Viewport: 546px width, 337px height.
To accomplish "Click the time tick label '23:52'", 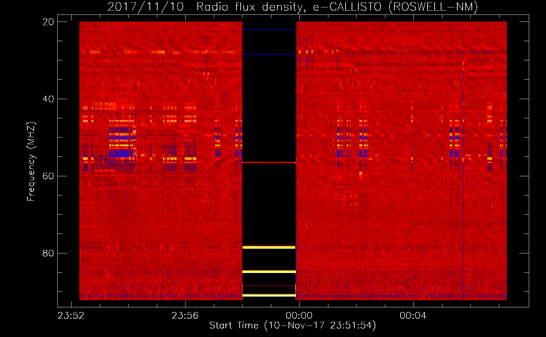I will tap(71, 316).
